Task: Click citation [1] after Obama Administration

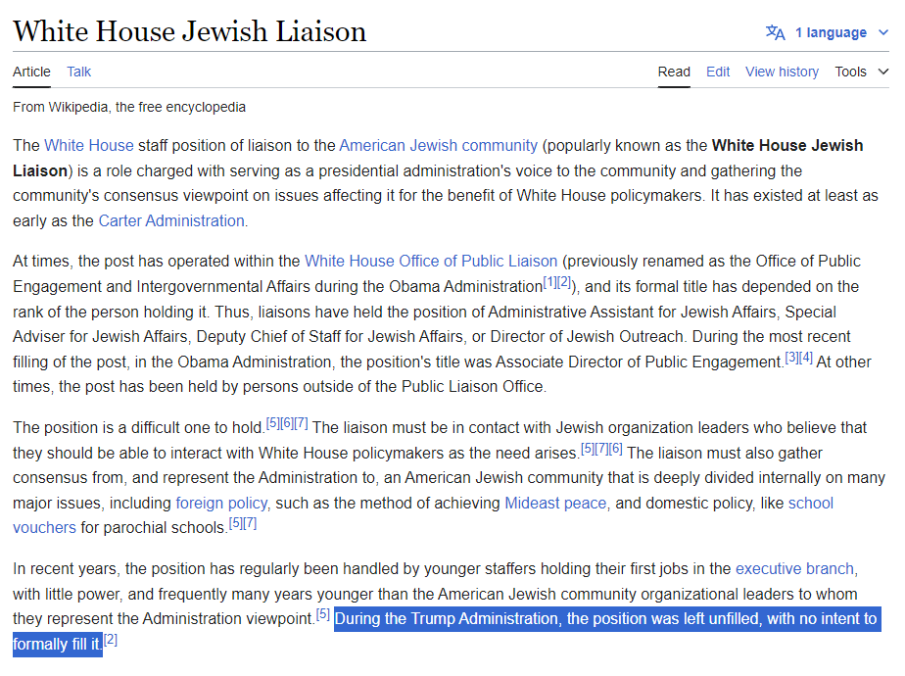Action: click(549, 282)
